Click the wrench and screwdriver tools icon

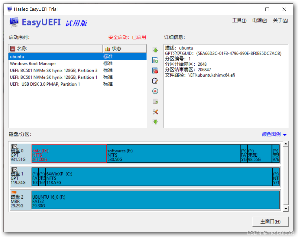[x=155, y=112]
